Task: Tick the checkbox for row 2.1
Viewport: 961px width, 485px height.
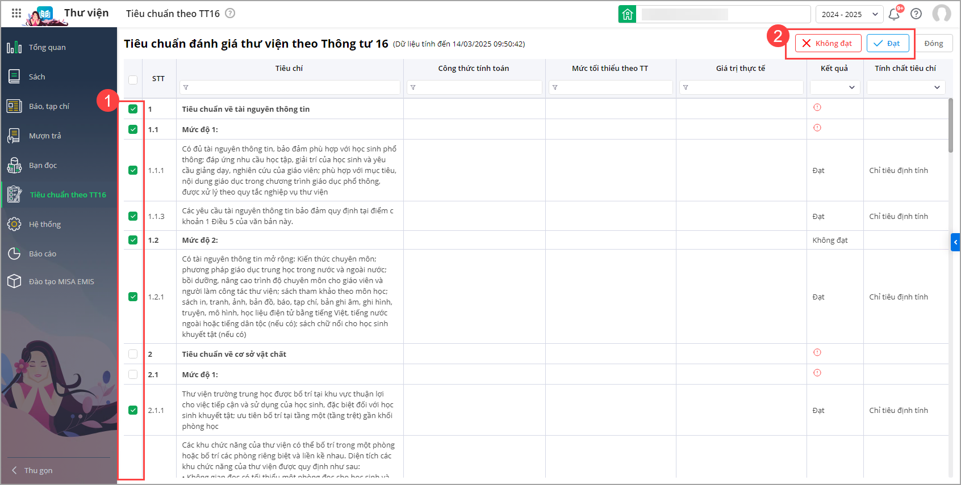Action: 133,374
